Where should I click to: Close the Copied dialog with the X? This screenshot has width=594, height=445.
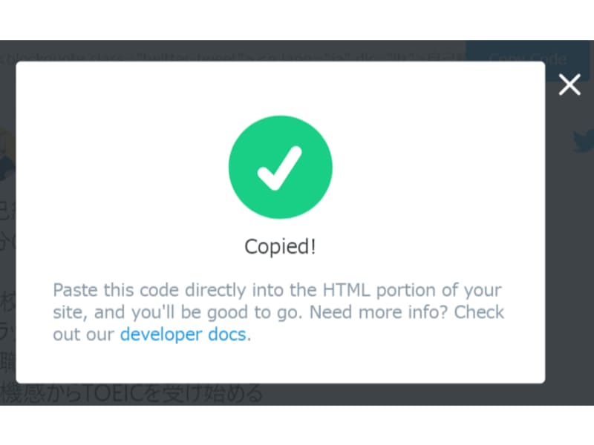coord(569,85)
